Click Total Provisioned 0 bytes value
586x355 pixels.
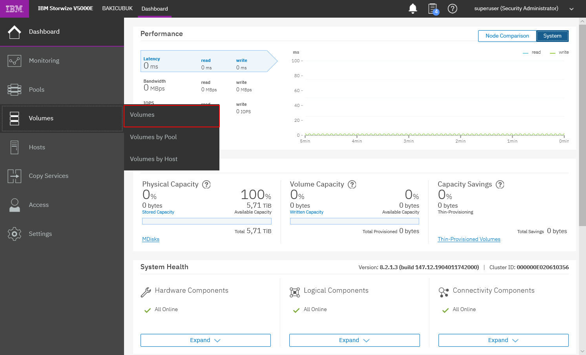(x=391, y=231)
